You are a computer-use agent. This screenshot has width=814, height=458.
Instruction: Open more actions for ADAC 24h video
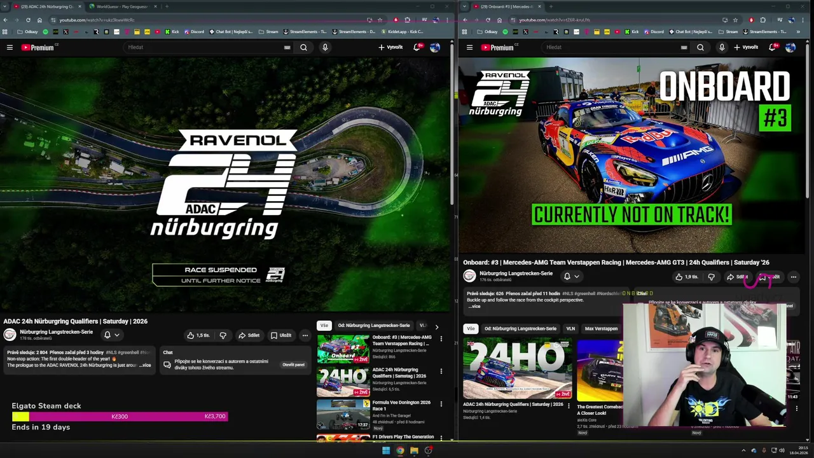[305, 335]
